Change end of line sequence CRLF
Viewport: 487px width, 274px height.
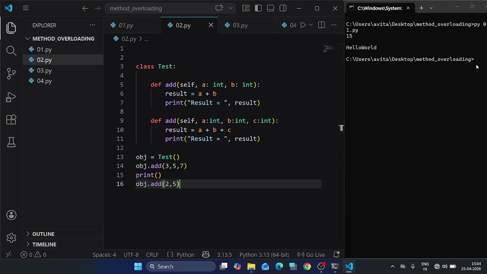click(152, 255)
